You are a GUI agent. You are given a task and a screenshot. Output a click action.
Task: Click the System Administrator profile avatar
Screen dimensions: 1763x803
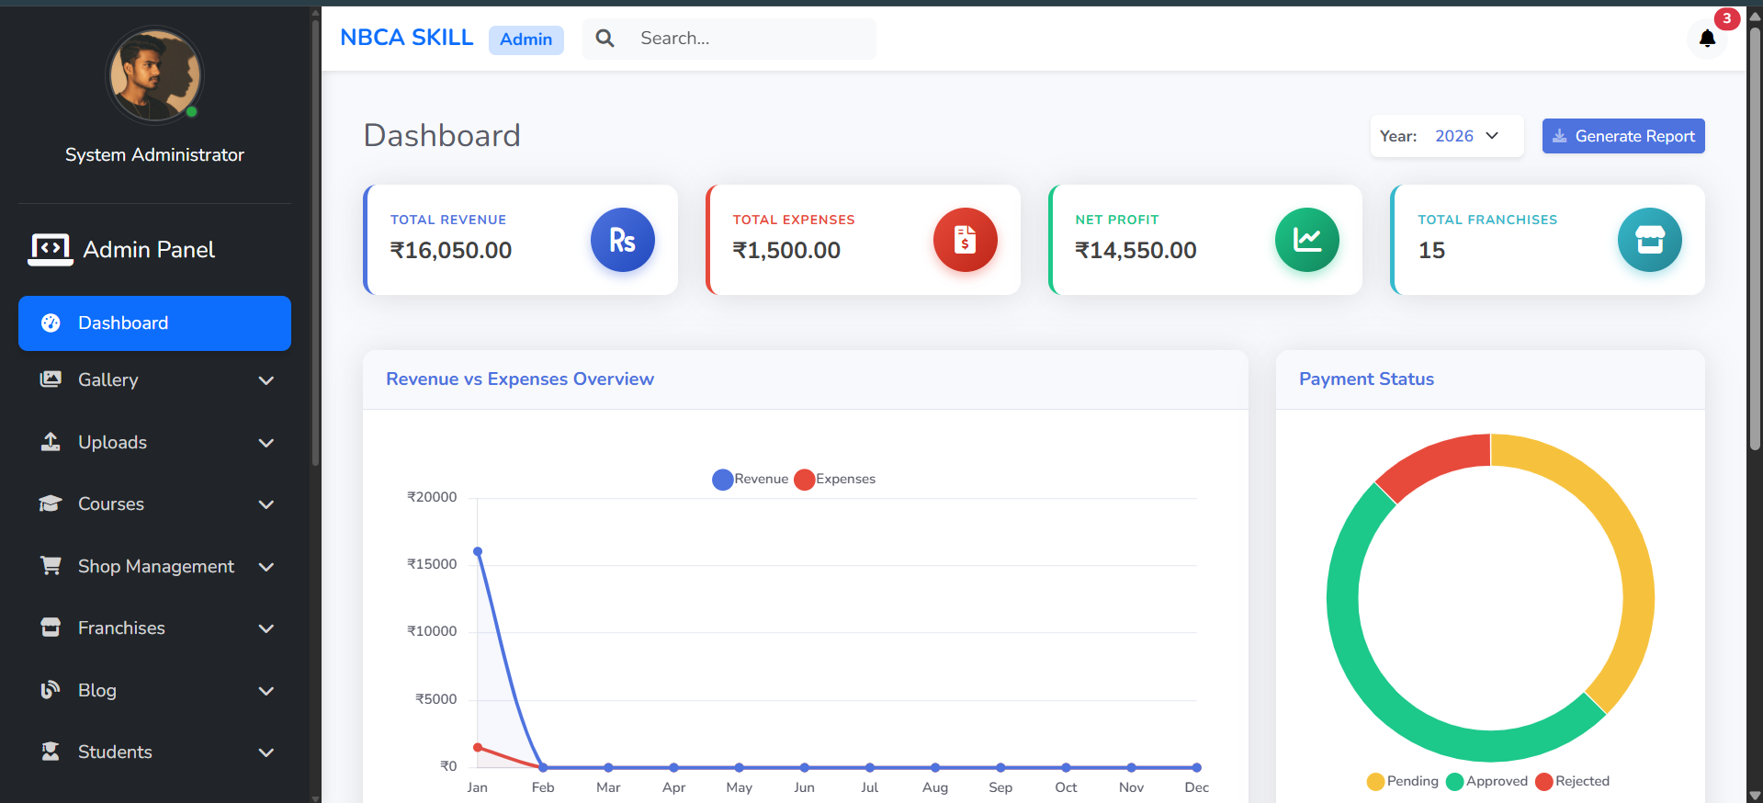(x=154, y=75)
